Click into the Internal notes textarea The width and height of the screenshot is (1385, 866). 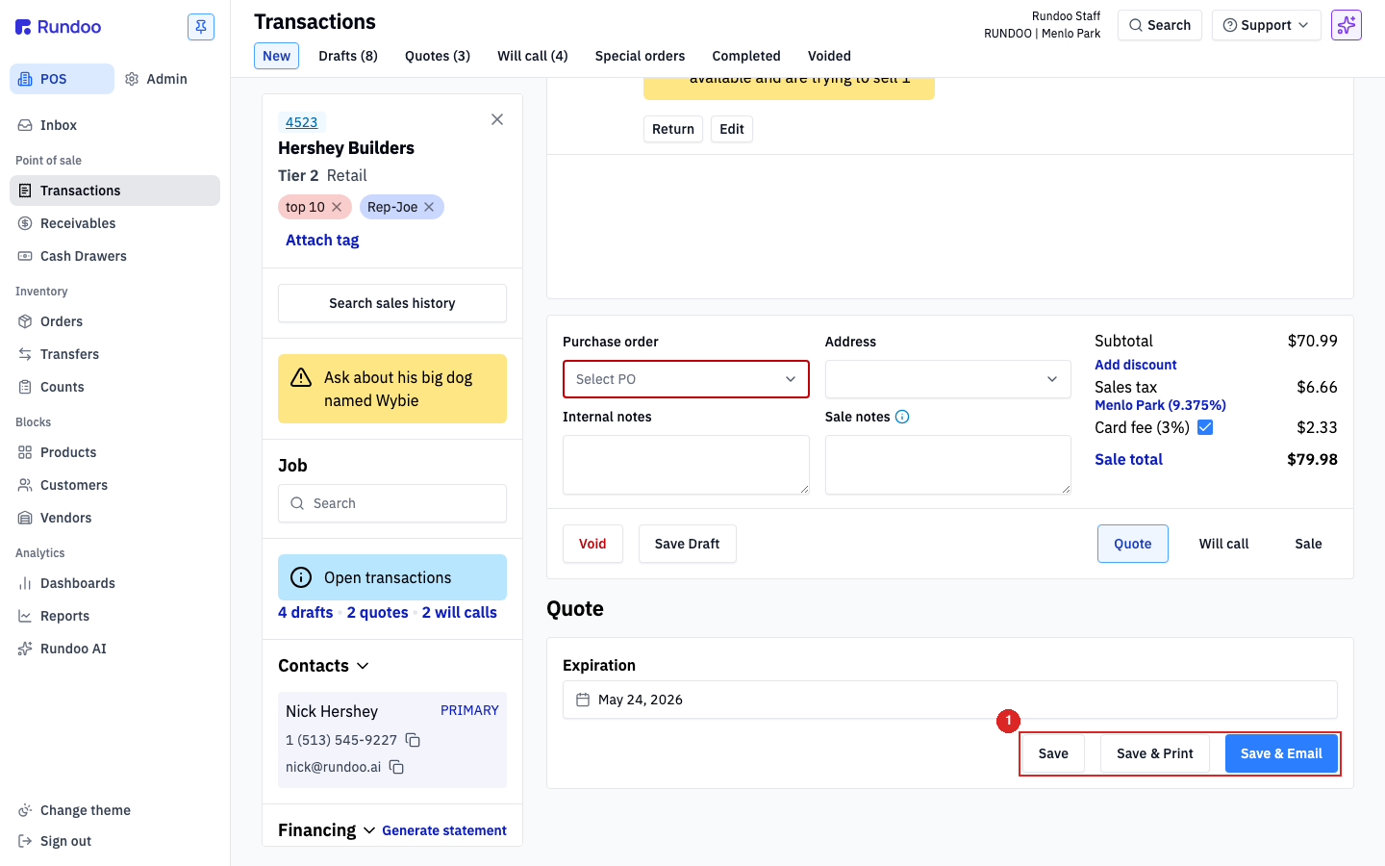click(x=686, y=465)
